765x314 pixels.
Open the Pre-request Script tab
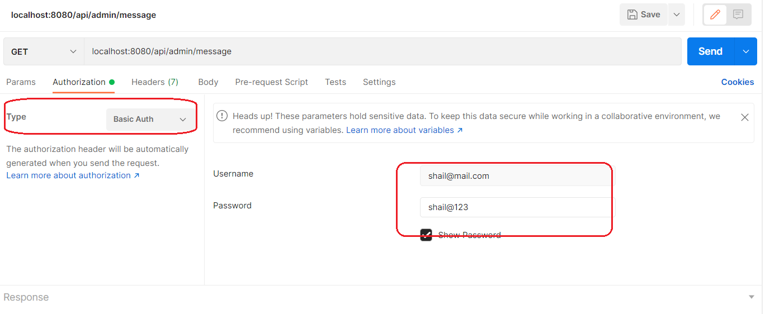coord(271,82)
